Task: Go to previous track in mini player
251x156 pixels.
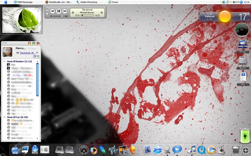Action: (52, 11)
